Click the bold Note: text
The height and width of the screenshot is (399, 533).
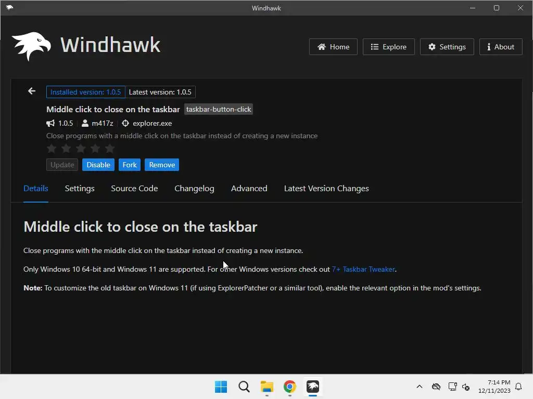pos(33,288)
